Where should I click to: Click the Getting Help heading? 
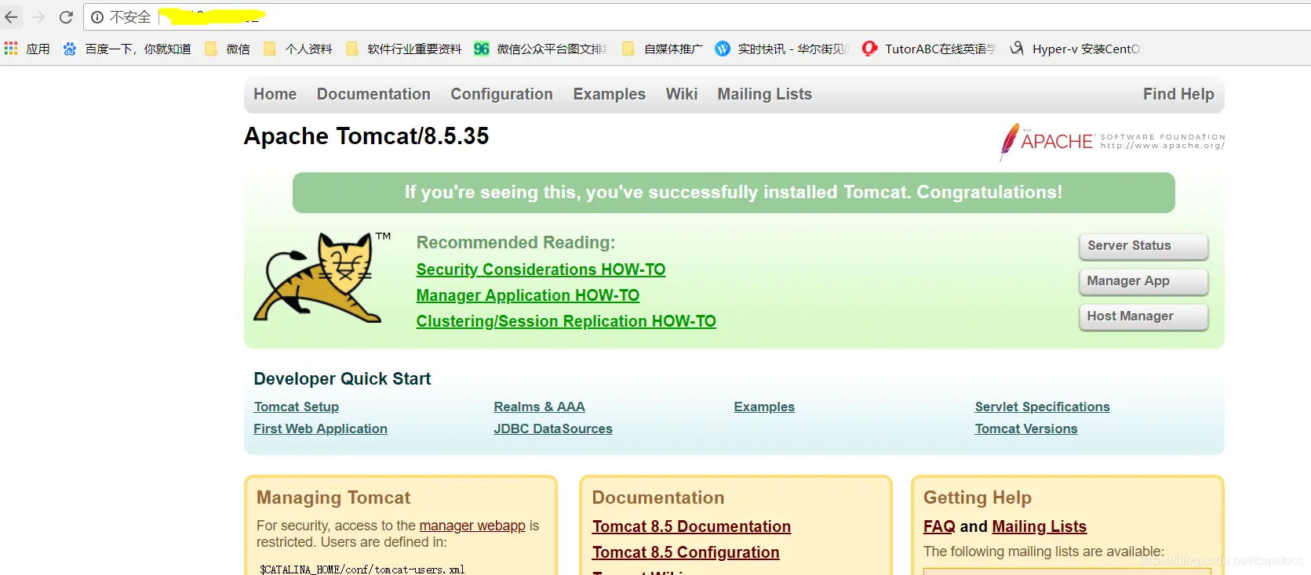click(977, 497)
